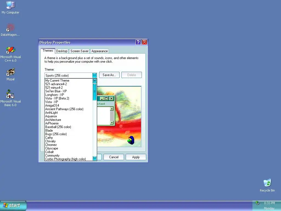Choose the Longhorn - XP theme
Viewport: 281px width, 211px height.
pos(68,95)
